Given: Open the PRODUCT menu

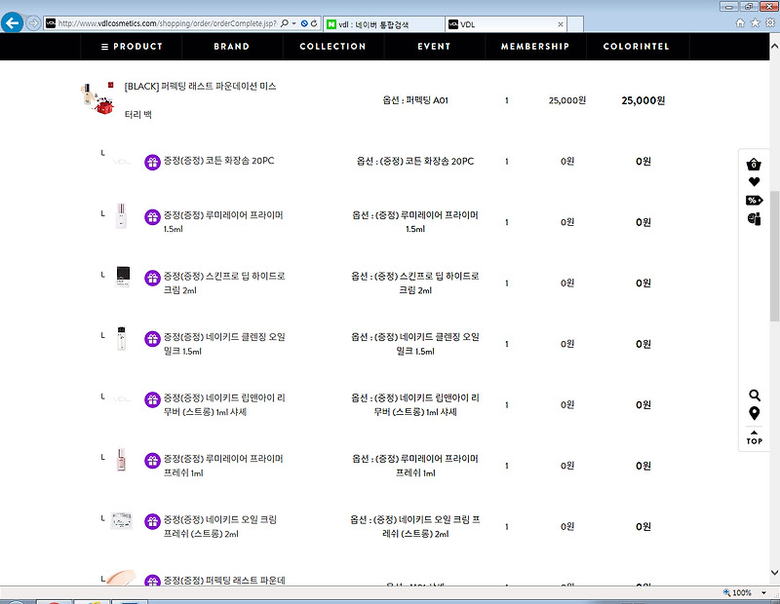Looking at the screenshot, I should [132, 46].
